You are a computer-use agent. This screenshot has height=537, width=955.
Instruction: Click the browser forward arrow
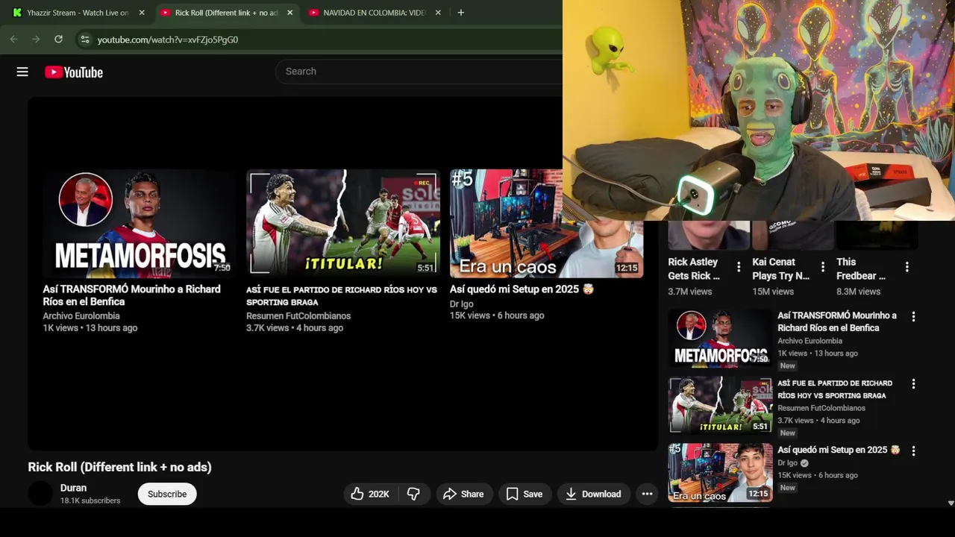click(x=36, y=40)
